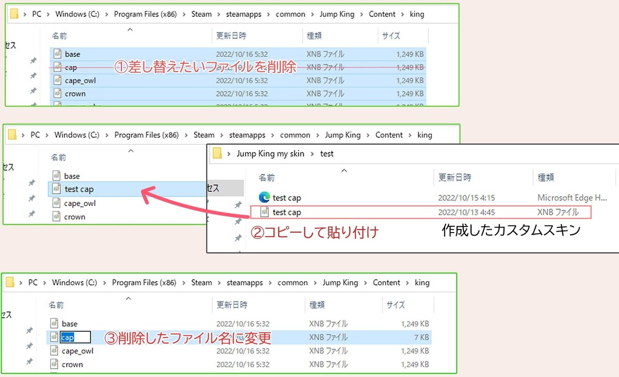Click the base file icon in bottom Explorer window

click(54, 323)
